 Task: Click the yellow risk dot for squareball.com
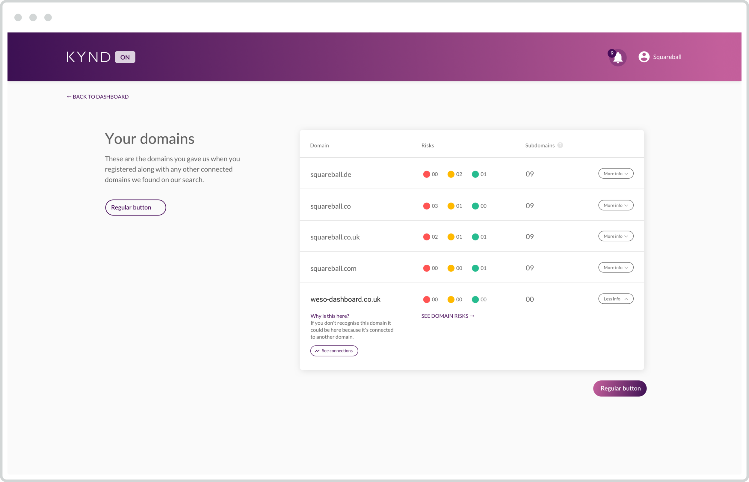point(451,268)
